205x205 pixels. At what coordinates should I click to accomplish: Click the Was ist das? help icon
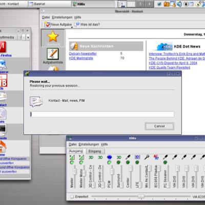click(x=77, y=25)
